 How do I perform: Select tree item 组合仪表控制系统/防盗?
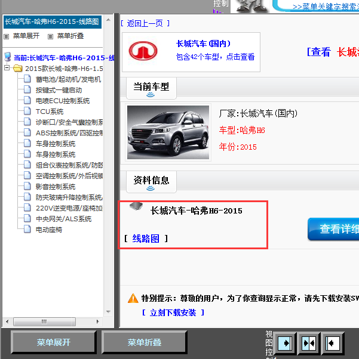(69, 165)
